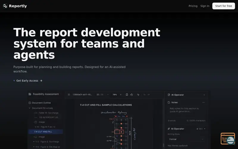The image size is (238, 149).
Task: Click the undo arrow icon
Action: point(145,94)
